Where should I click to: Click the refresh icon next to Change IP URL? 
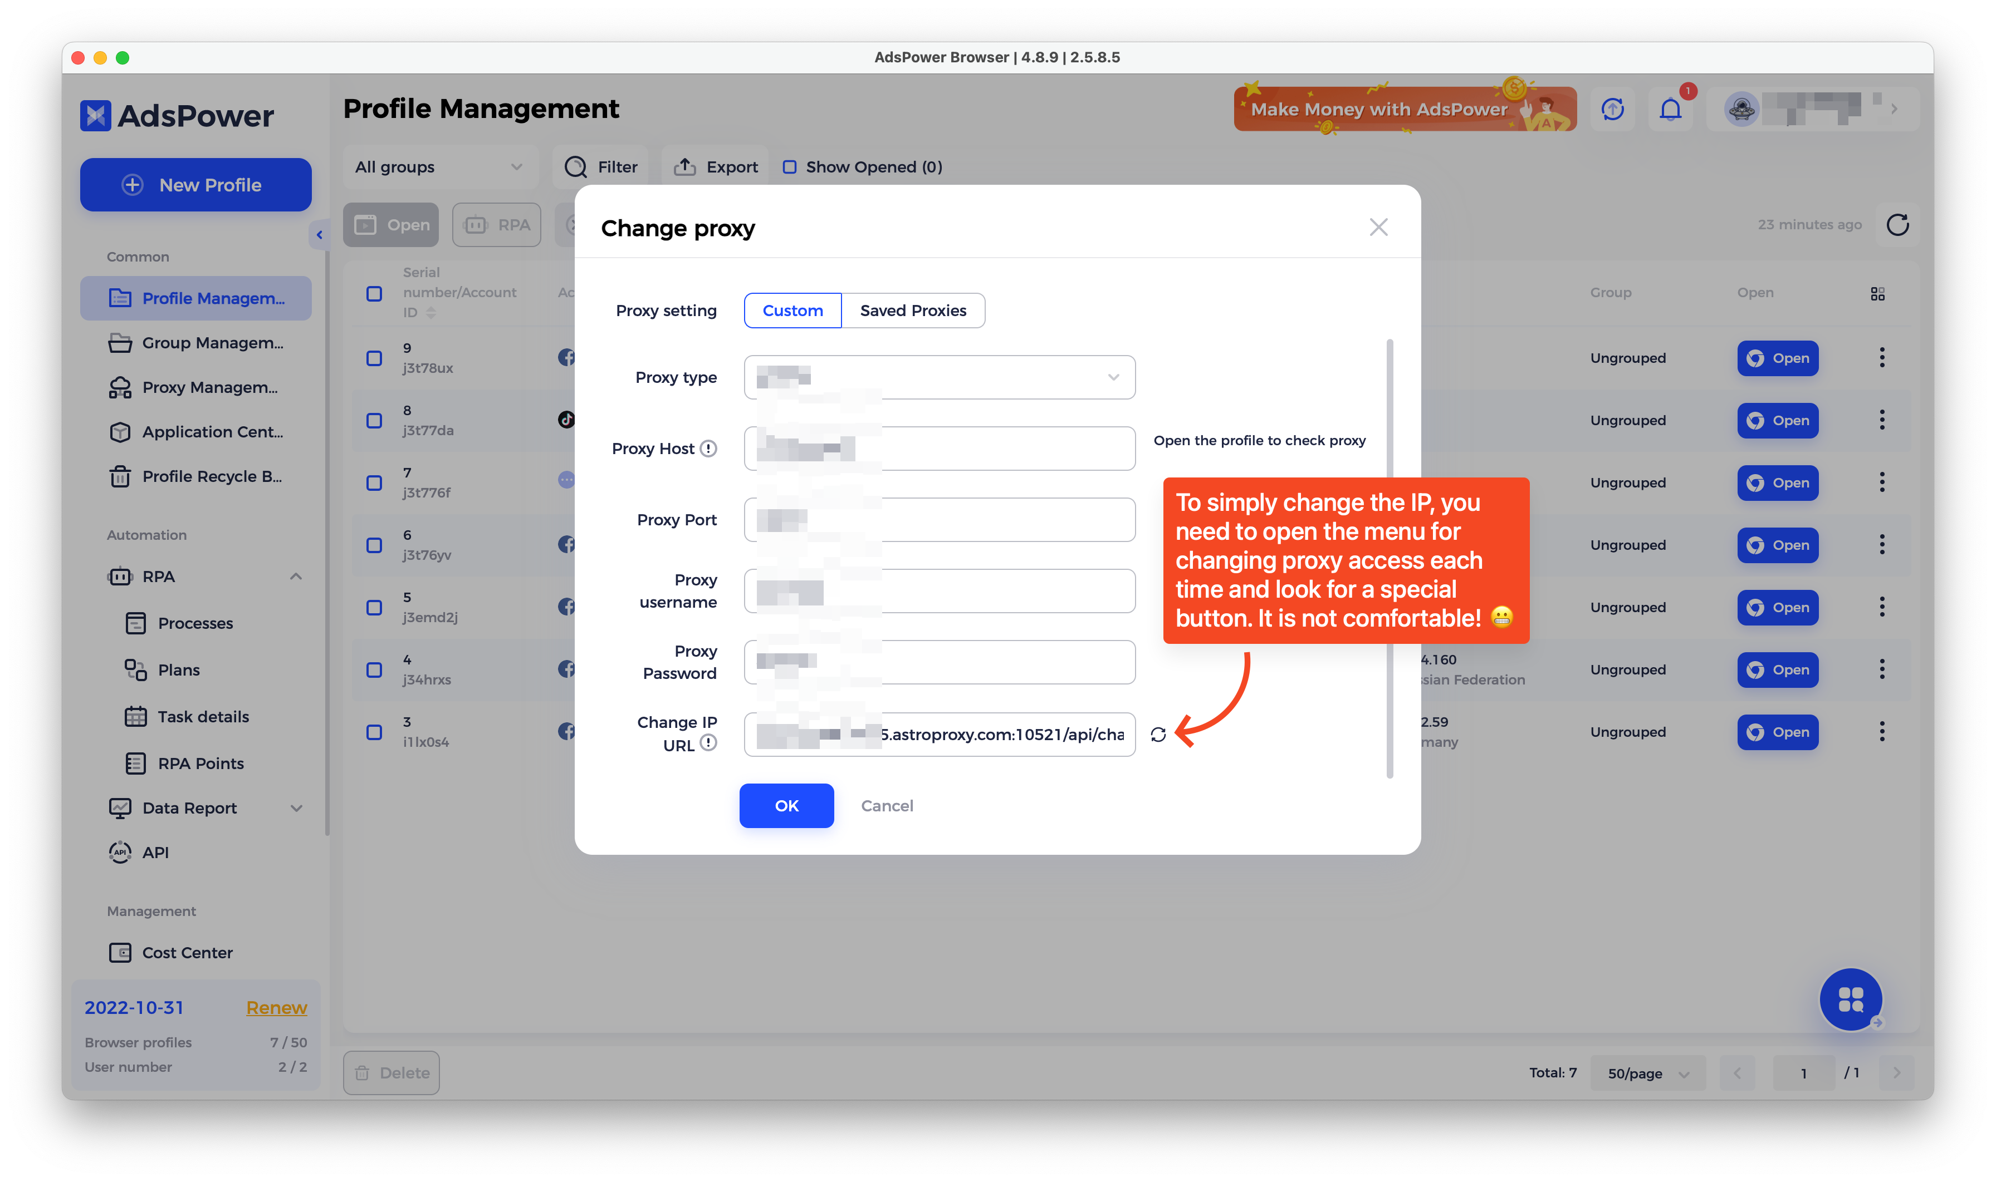[x=1158, y=735]
